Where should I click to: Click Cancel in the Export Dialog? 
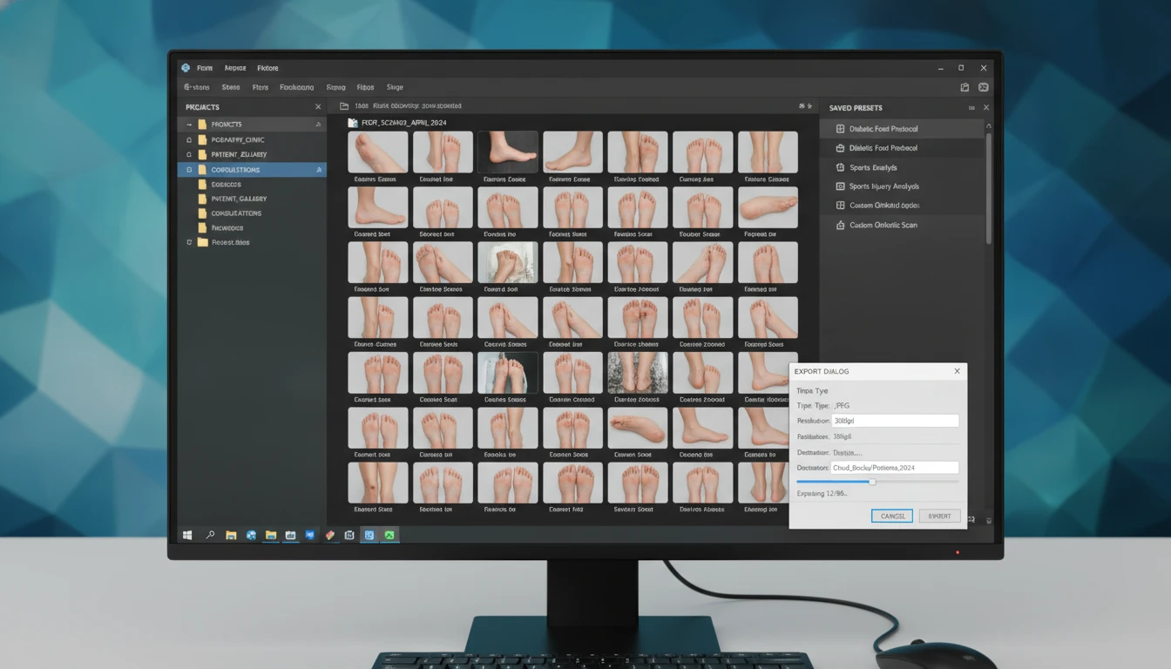pyautogui.click(x=892, y=516)
